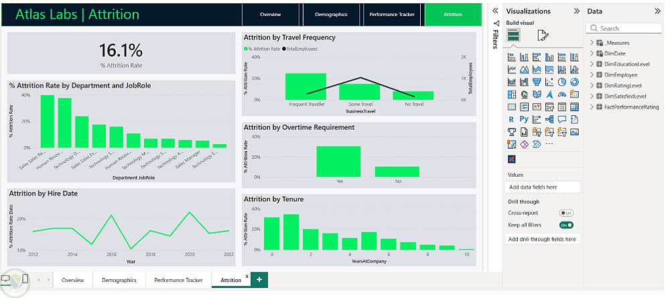Select the decomposition tree visual
Image resolution: width=670 pixels, height=298 pixels.
click(549, 119)
